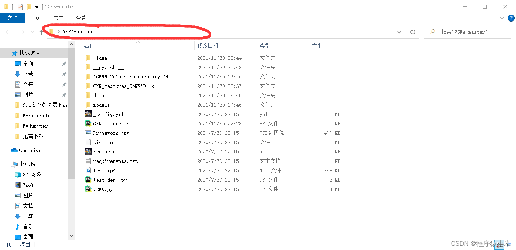Open the quick access toolbar customize dropdown
Image resolution: width=516 pixels, height=250 pixels.
[x=36, y=7]
